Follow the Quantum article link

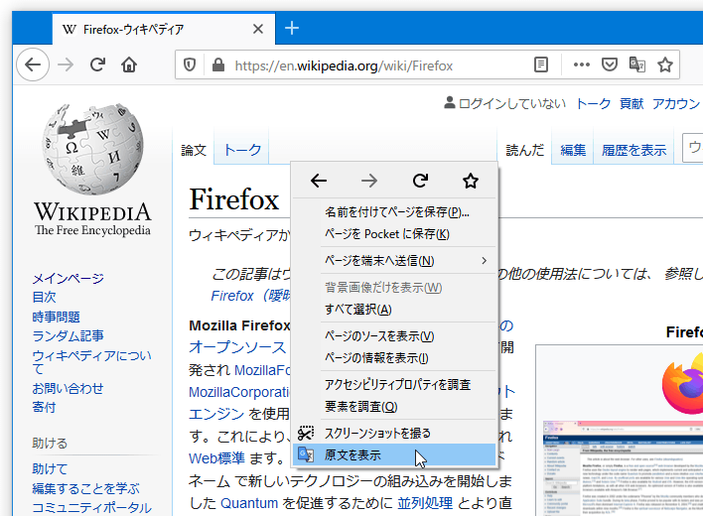click(249, 503)
